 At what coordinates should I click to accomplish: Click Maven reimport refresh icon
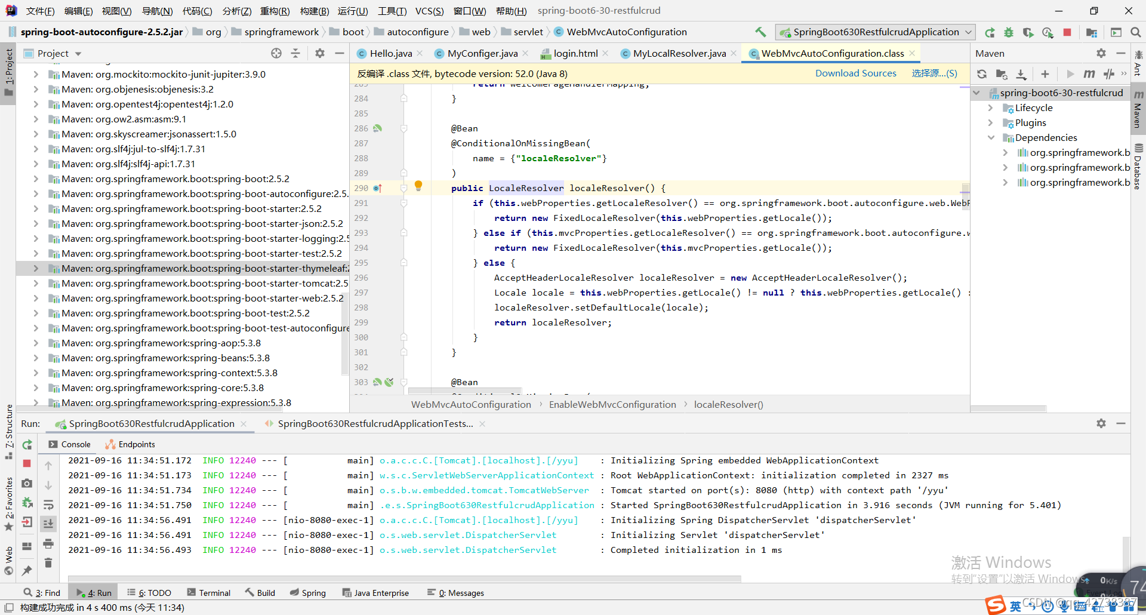[982, 74]
